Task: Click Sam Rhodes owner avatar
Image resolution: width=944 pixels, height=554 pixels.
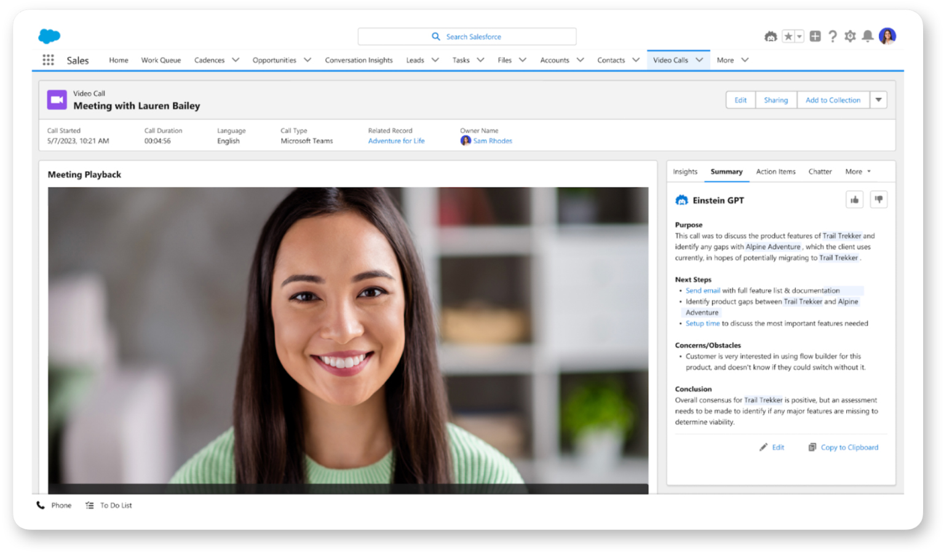Action: pos(466,141)
